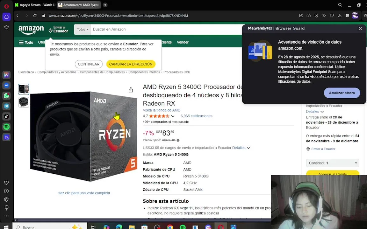
Task: Open 6,965 calificaciones reviews link
Action: tap(196, 116)
